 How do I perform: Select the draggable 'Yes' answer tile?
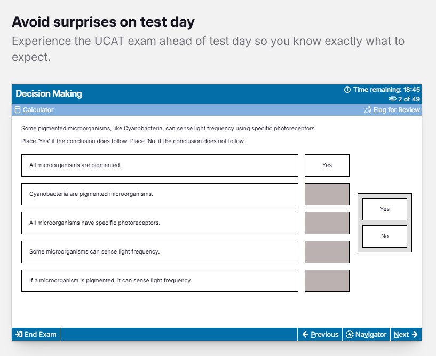[384, 209]
